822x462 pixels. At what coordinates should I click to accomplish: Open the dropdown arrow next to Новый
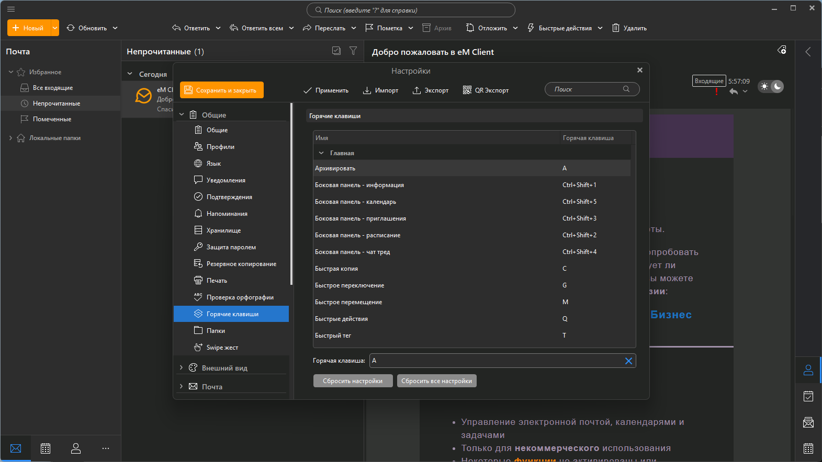tap(55, 28)
